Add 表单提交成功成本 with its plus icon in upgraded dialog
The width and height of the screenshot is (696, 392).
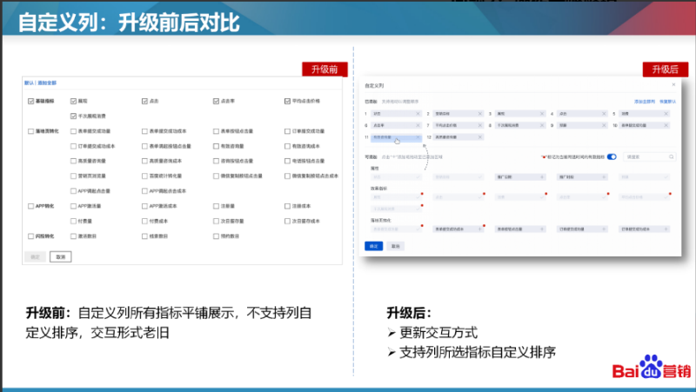pyautogui.click(x=480, y=229)
